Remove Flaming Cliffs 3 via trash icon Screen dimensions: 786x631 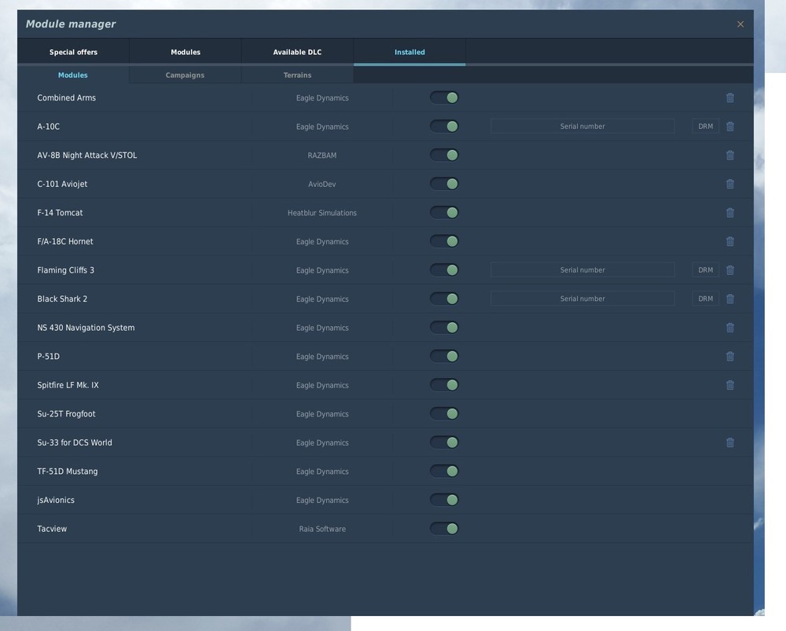coord(730,270)
